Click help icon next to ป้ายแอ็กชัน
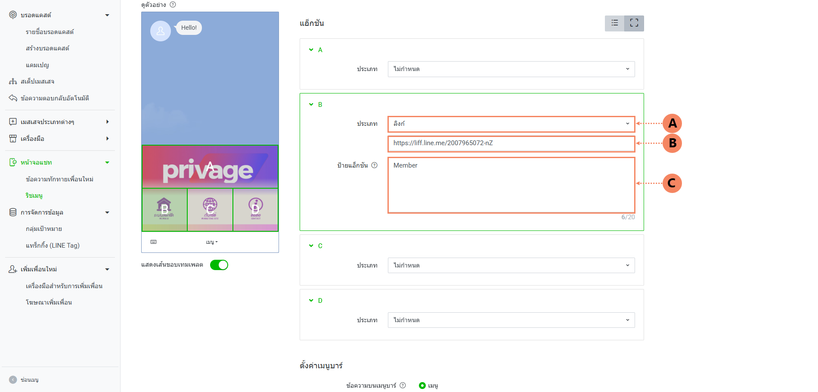818x392 pixels. pos(375,165)
